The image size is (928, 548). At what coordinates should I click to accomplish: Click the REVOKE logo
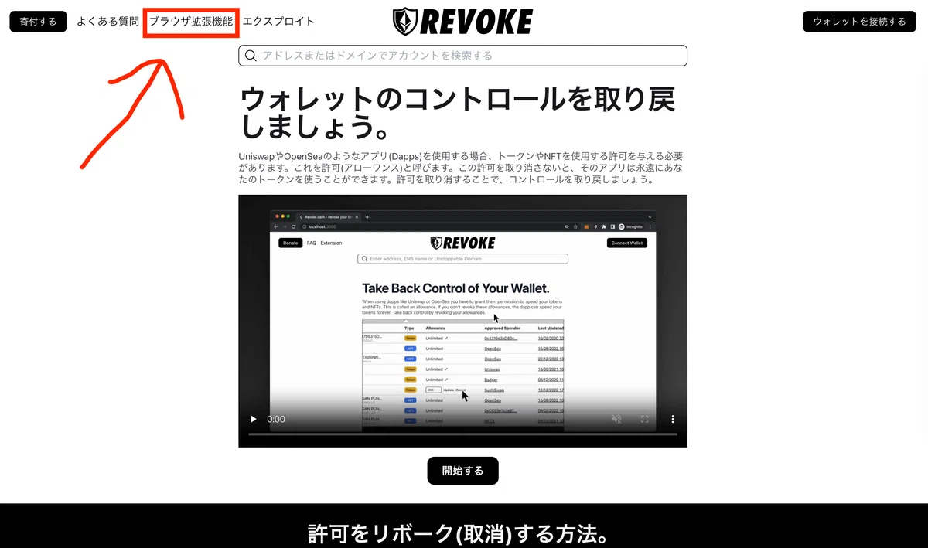coord(462,22)
